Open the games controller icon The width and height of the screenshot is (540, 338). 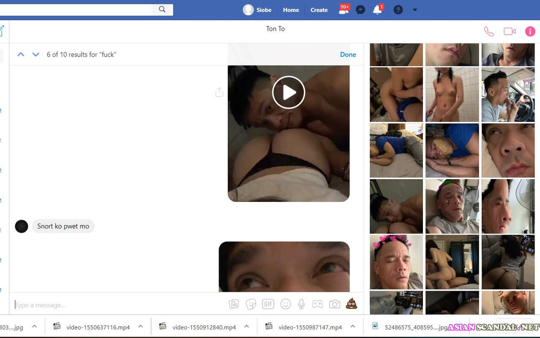click(317, 304)
